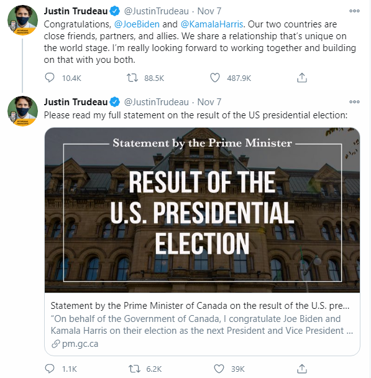Reply to the congratulations tweet
The width and height of the screenshot is (371, 378).
(50, 78)
